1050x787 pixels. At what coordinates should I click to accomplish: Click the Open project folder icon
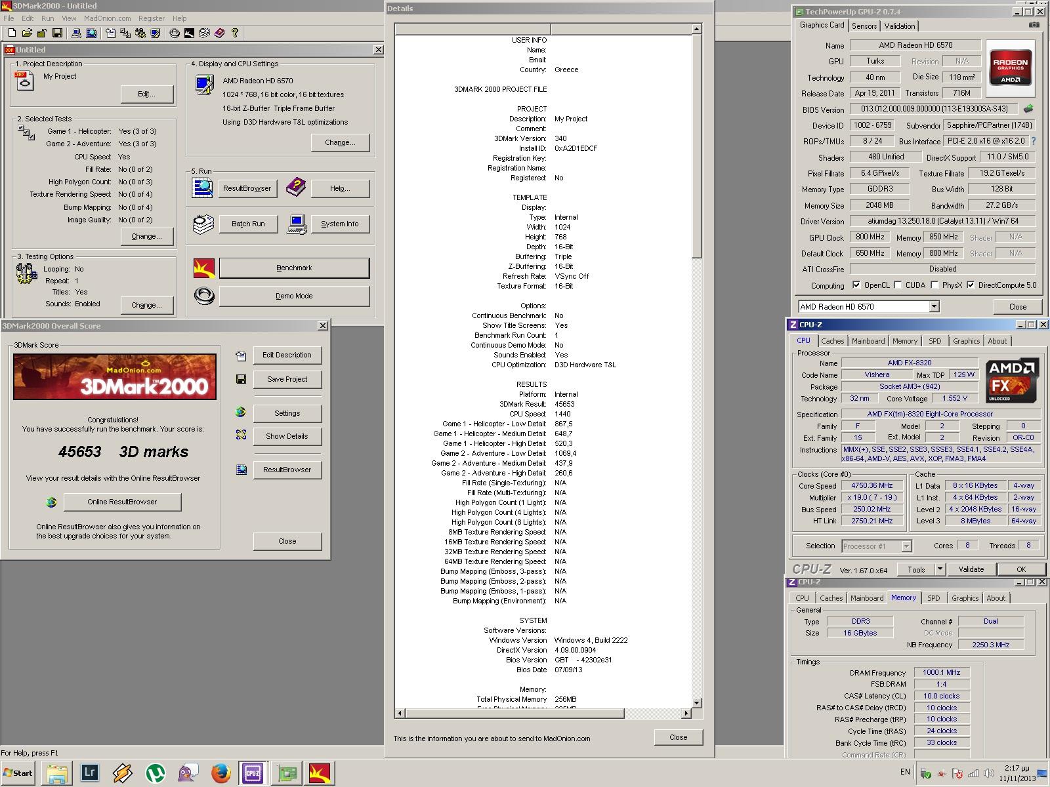click(28, 33)
